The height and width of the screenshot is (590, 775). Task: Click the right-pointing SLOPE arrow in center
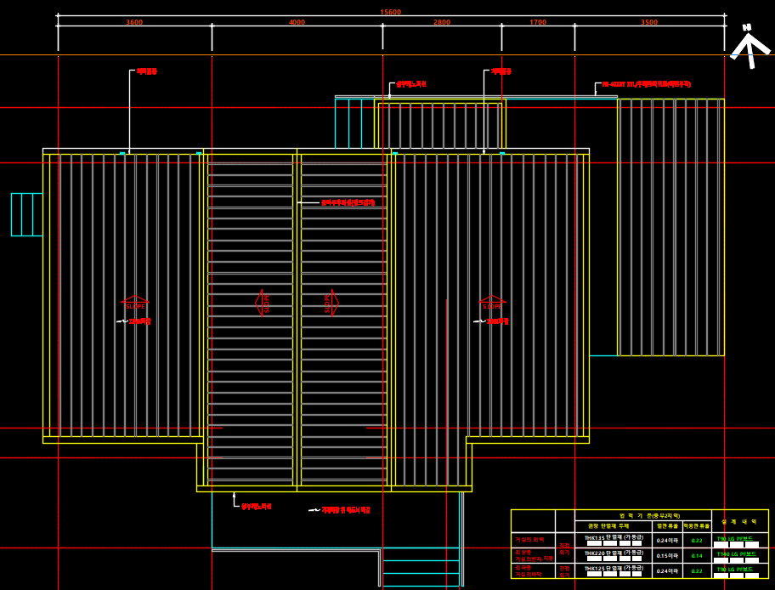331,303
